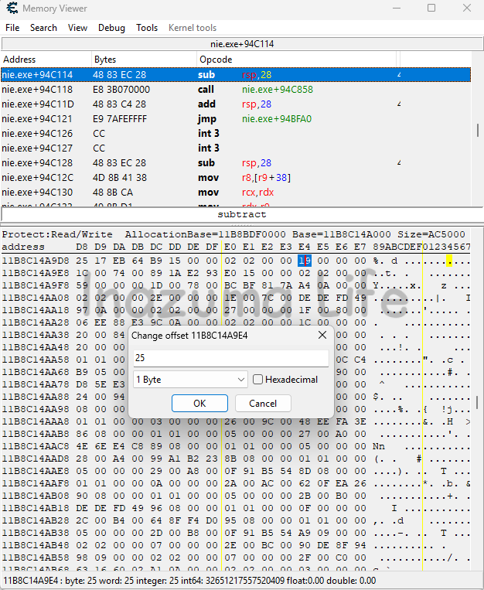484x590 pixels.
Task: Click the hex row address 11B8C14AAD8
Action: coord(36,459)
